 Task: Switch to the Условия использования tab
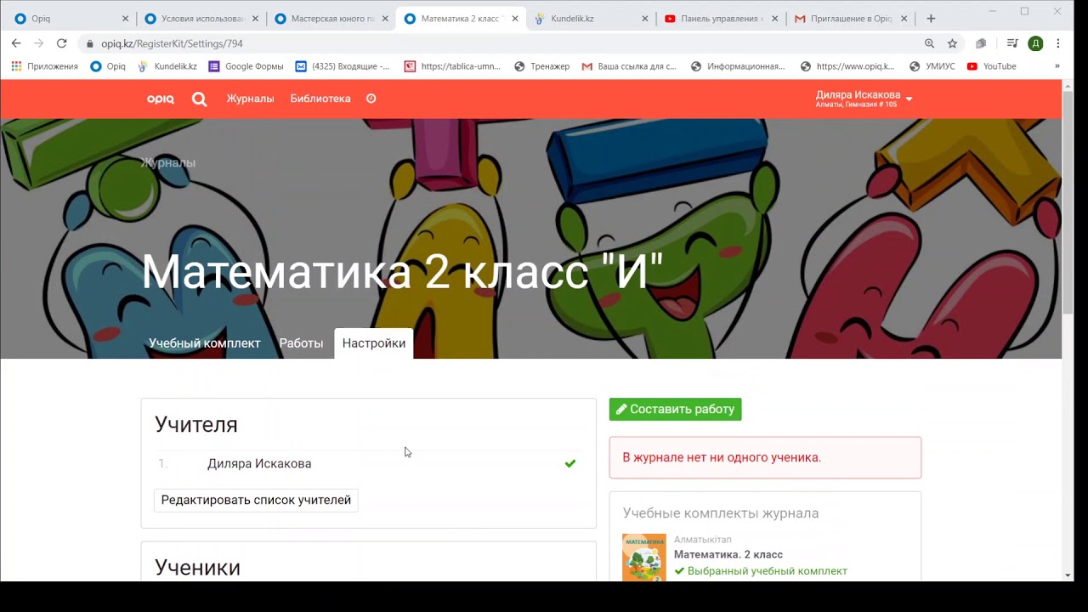click(201, 18)
